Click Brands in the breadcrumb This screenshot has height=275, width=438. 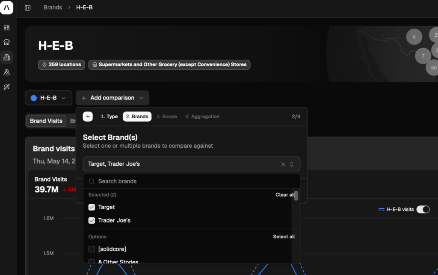coord(53,8)
